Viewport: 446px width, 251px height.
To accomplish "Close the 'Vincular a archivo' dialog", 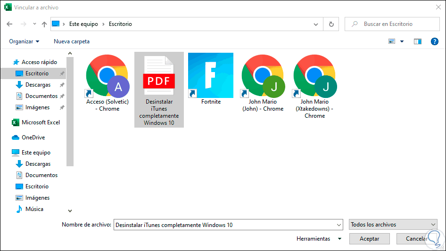I will coord(438,8).
